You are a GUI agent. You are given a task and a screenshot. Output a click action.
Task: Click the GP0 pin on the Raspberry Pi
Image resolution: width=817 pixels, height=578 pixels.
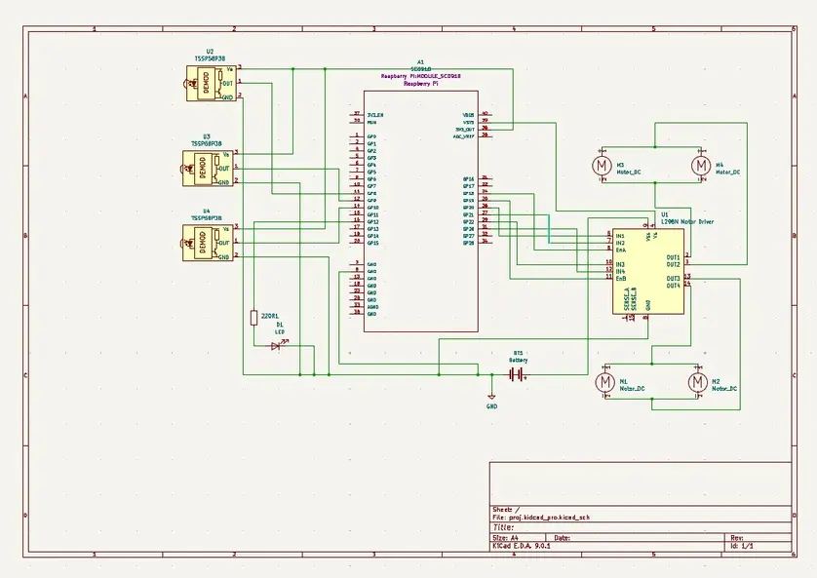(x=371, y=136)
